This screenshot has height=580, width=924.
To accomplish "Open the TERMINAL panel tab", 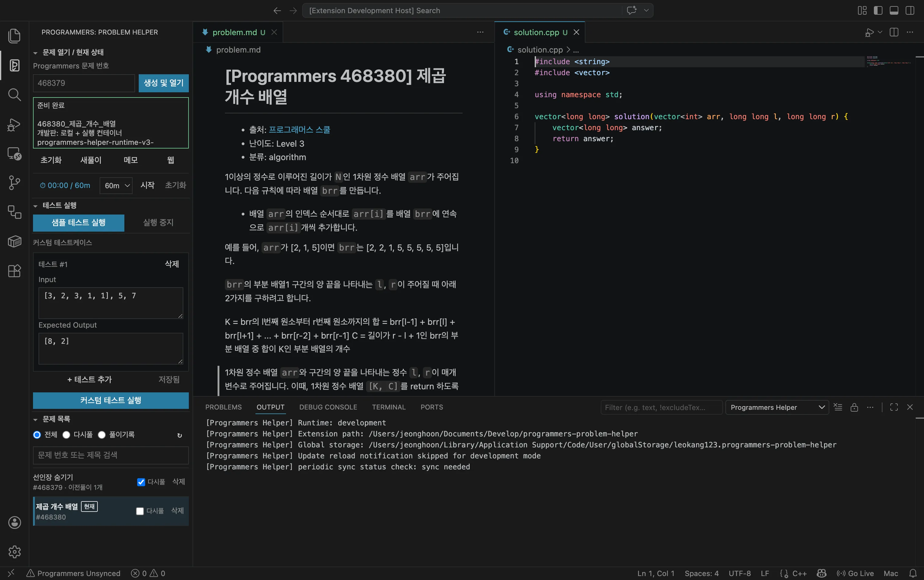I will [x=389, y=407].
